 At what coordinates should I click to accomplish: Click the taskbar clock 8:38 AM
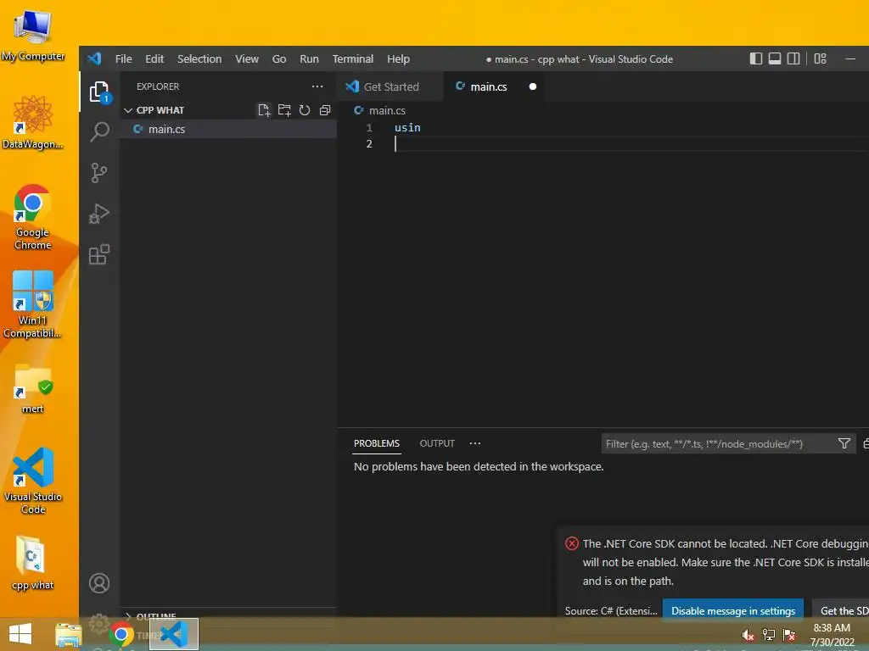click(x=832, y=628)
